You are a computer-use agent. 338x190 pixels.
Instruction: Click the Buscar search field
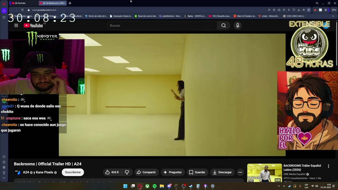pos(162,26)
